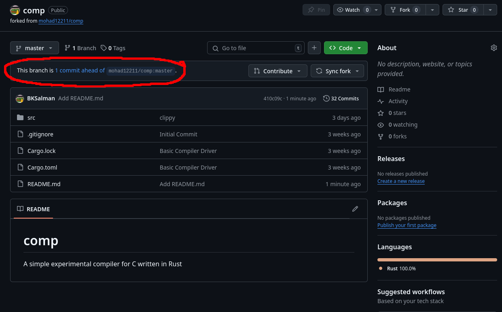The width and height of the screenshot is (502, 312).
Task: Click the pencil icon to edit README
Action: click(x=355, y=209)
